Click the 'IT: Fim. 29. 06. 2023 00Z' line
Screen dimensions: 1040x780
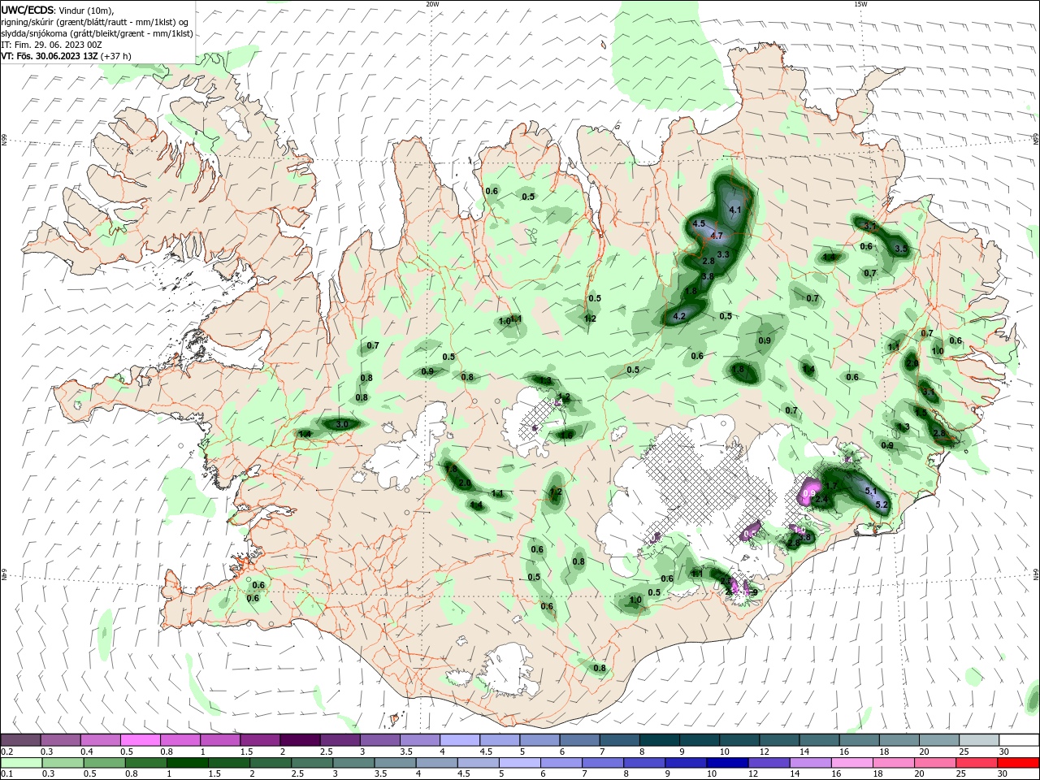coord(51,45)
